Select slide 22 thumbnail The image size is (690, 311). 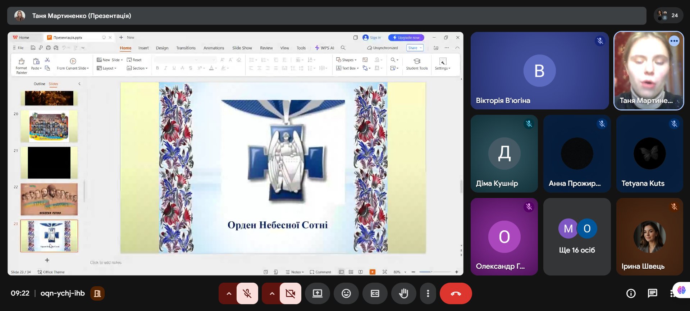[x=49, y=199]
